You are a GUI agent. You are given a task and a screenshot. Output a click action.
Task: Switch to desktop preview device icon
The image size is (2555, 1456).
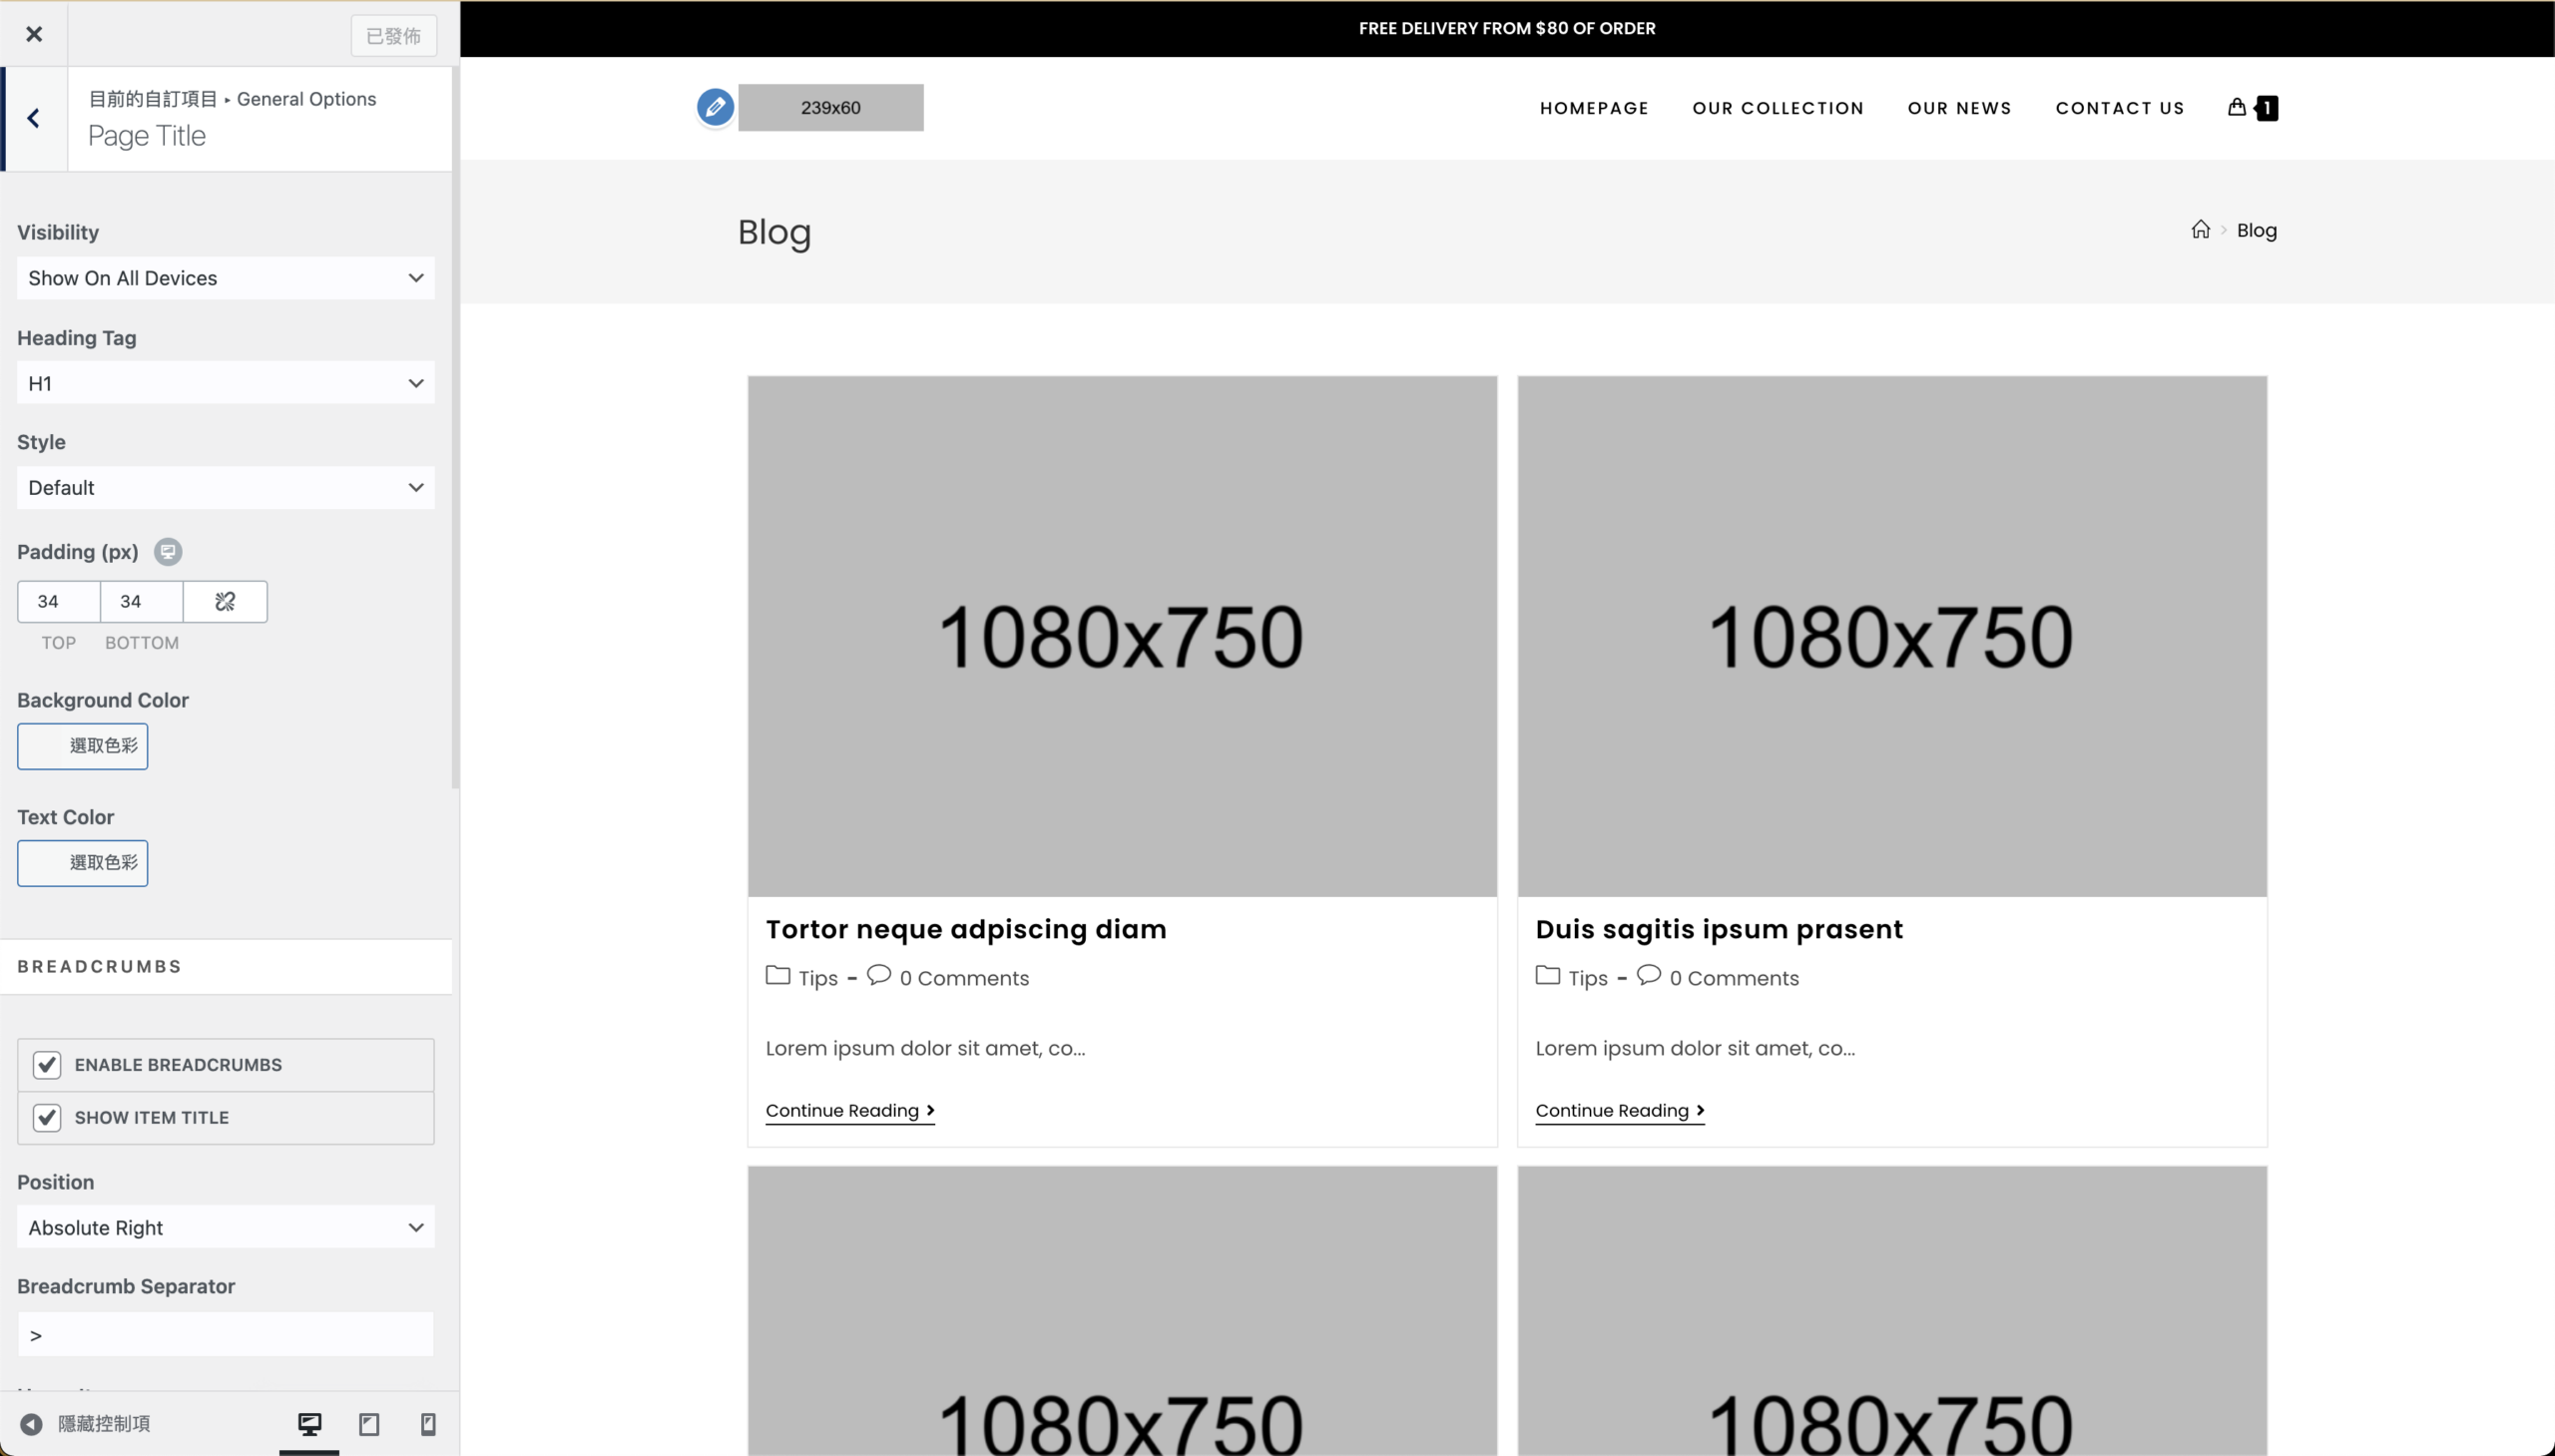(x=309, y=1423)
